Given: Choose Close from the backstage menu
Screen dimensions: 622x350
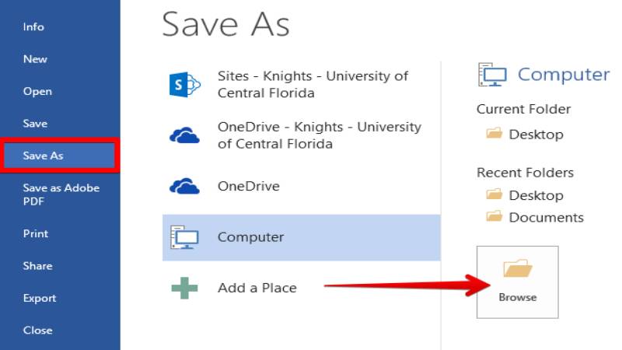Looking at the screenshot, I should point(37,330).
